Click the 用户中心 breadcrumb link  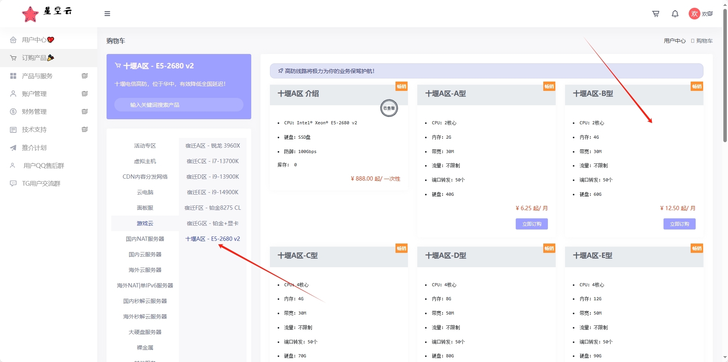675,41
